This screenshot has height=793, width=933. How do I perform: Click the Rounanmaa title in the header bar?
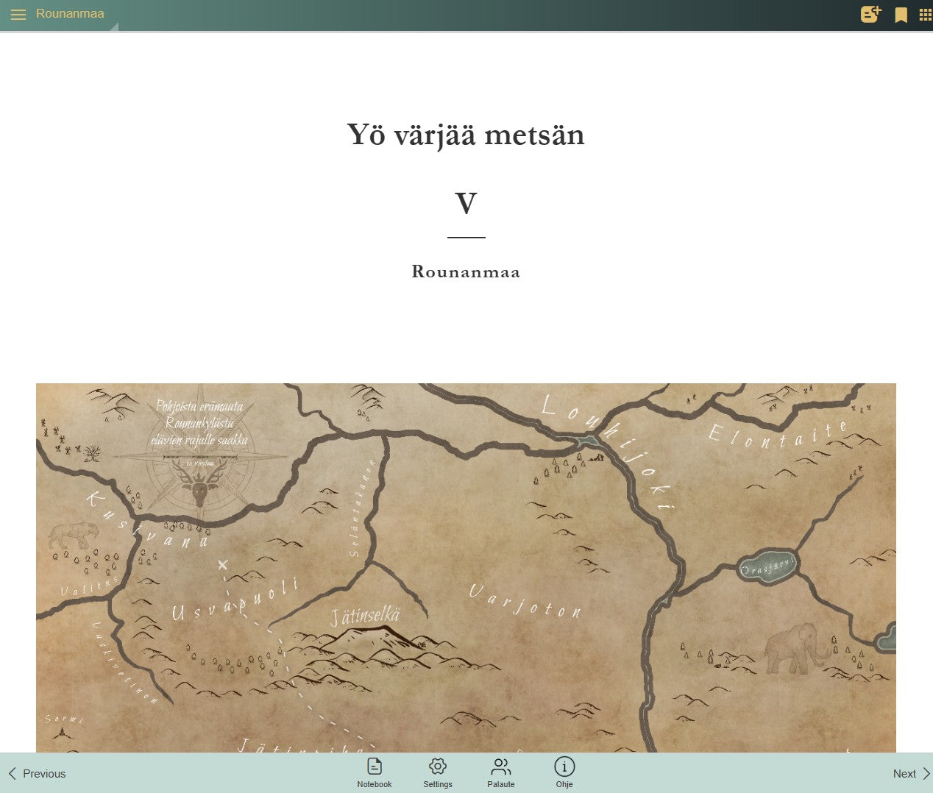[70, 14]
